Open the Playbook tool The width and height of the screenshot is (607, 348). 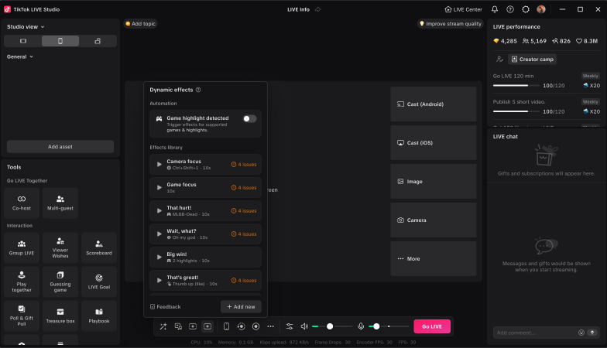click(99, 316)
